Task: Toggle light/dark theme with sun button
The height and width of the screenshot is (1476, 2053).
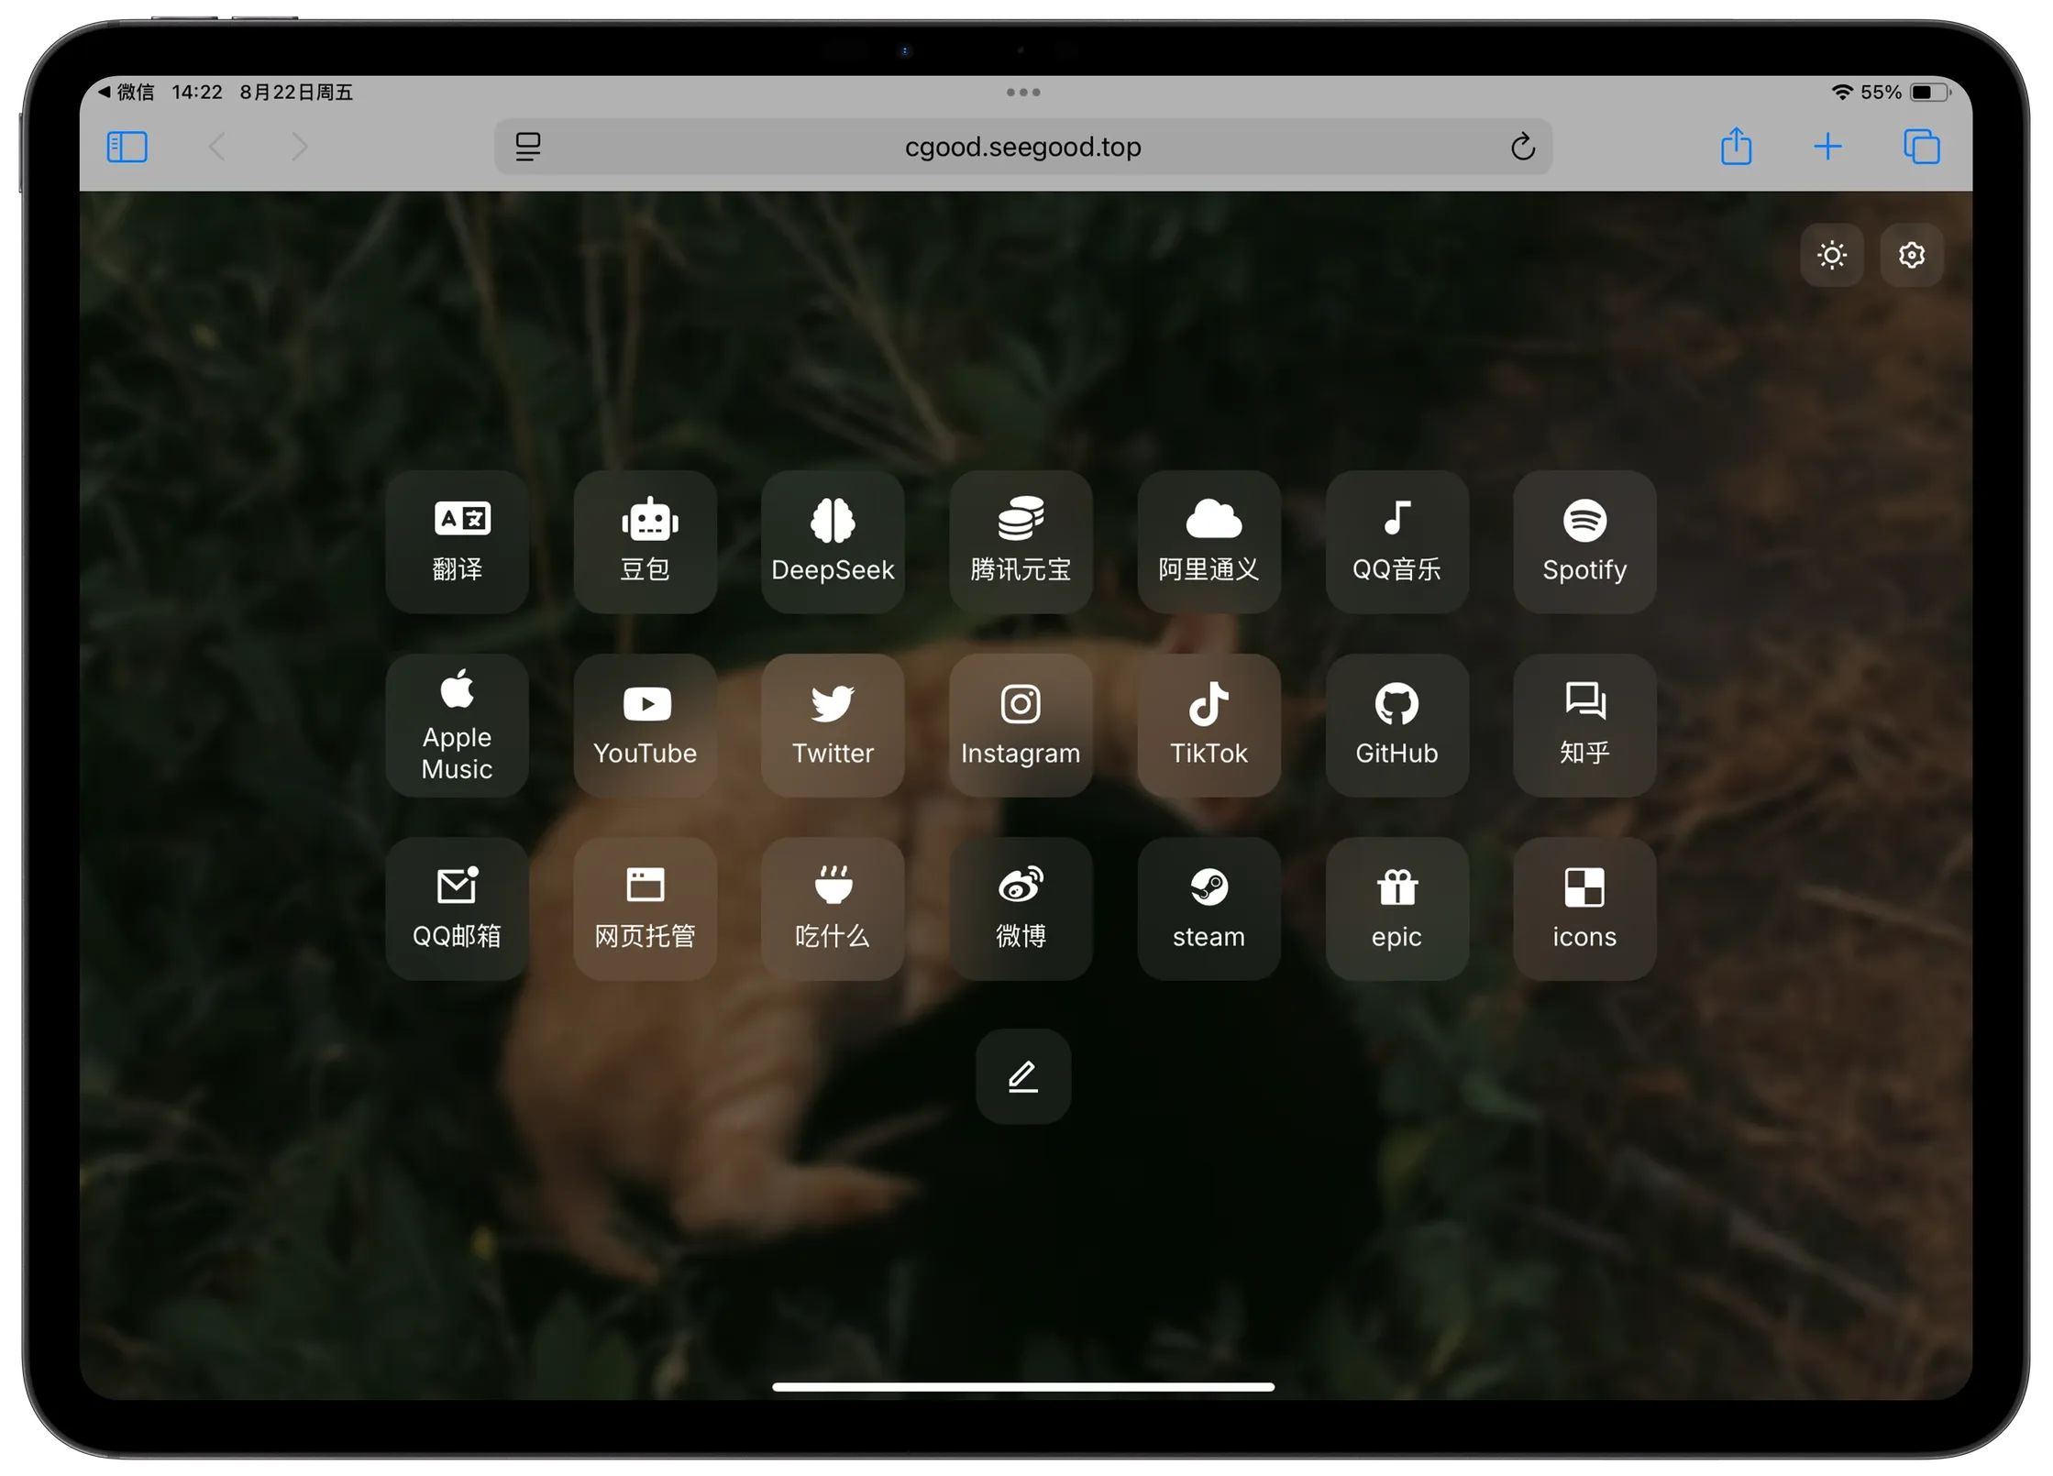Action: pos(1831,255)
